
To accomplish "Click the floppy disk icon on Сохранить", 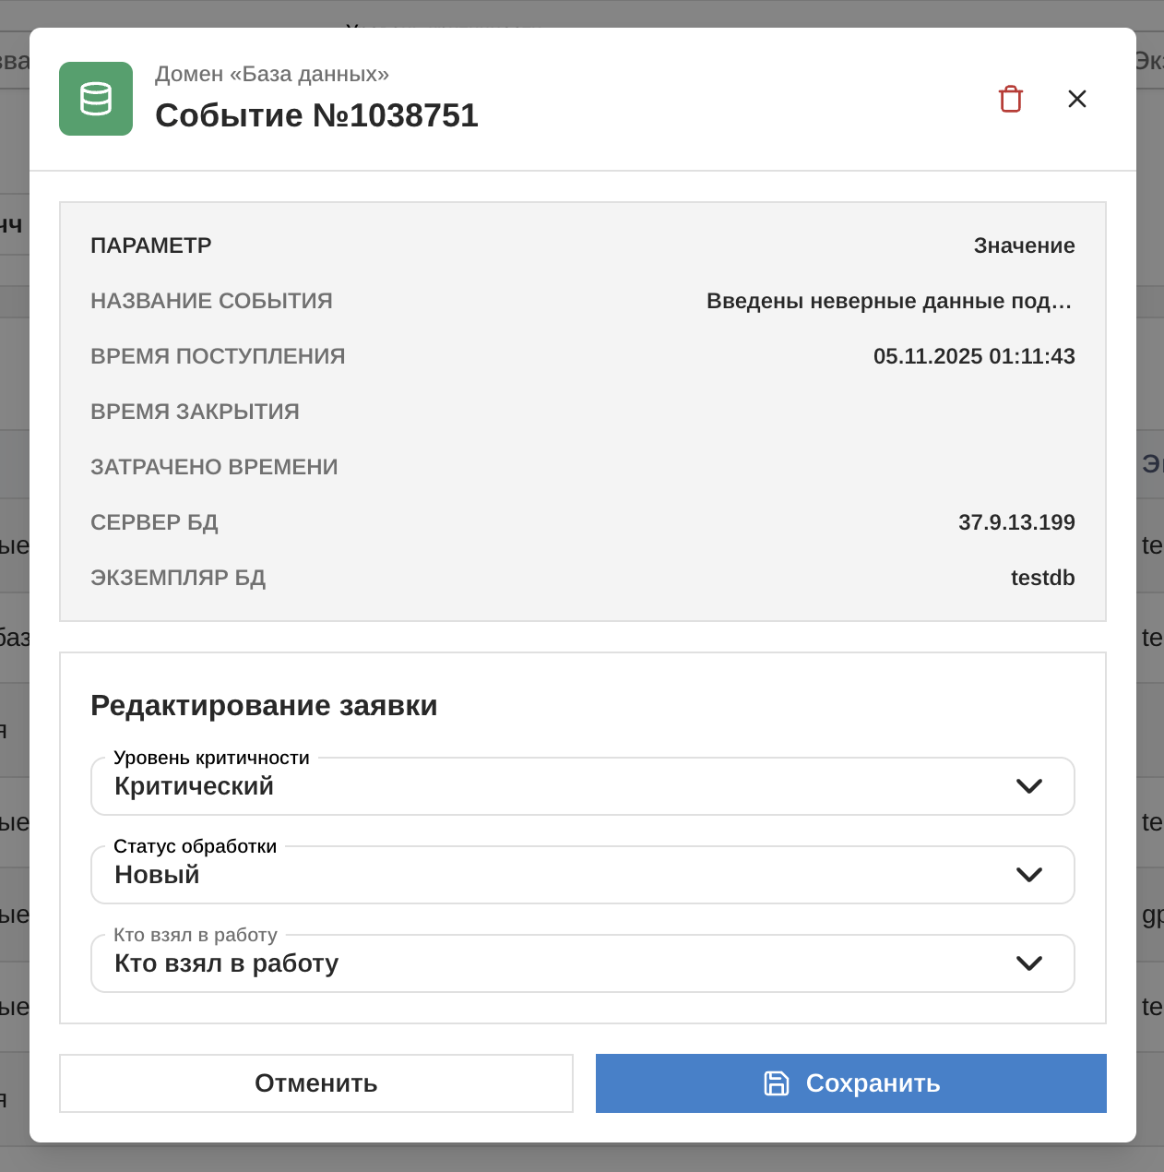I will (778, 1083).
